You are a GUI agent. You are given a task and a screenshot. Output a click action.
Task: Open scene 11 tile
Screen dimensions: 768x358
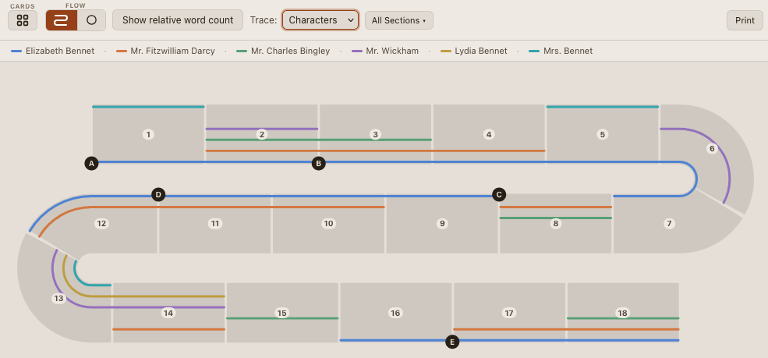pyautogui.click(x=215, y=224)
